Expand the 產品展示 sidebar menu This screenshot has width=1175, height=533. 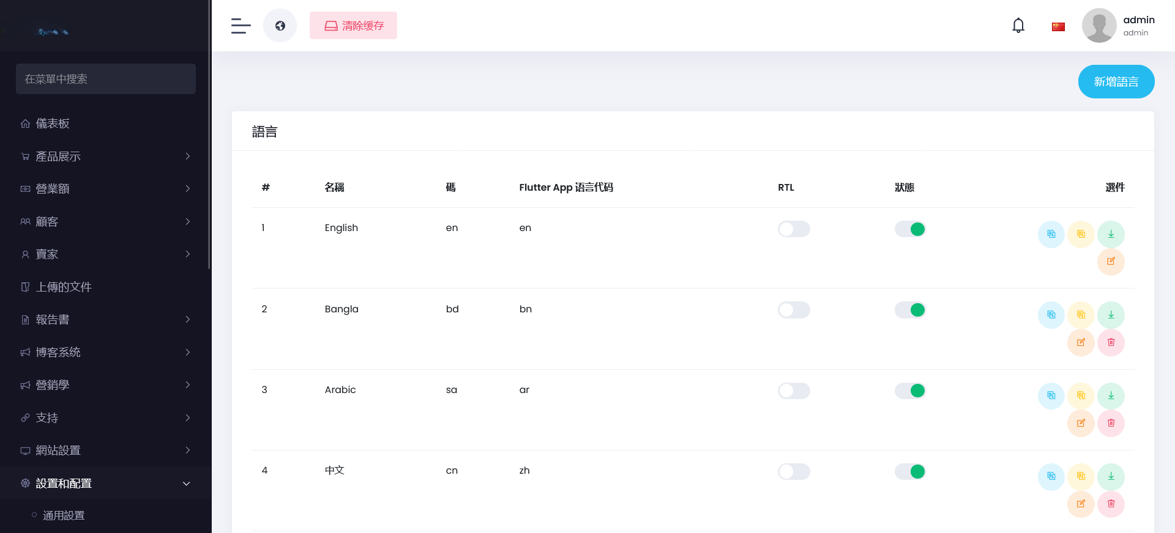[105, 156]
